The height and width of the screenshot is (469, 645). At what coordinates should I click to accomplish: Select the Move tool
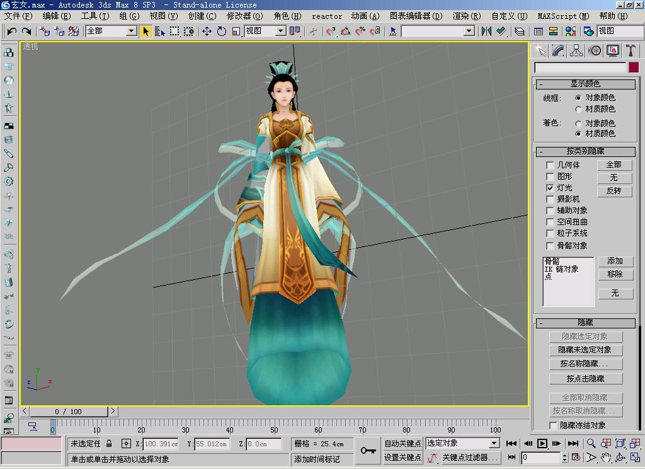[x=207, y=32]
